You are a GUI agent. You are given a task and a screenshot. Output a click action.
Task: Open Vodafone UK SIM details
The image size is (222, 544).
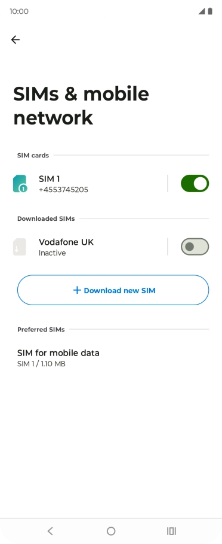point(90,247)
